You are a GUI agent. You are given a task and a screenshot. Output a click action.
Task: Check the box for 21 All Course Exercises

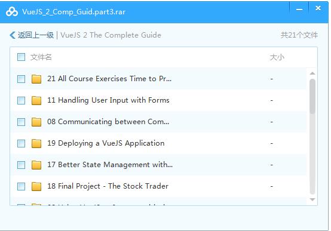[21, 79]
